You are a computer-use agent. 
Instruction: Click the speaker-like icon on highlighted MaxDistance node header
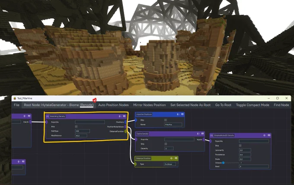pyautogui.click(x=120, y=116)
